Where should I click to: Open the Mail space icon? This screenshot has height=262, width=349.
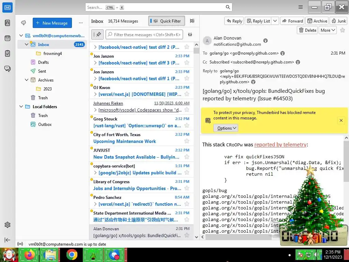pyautogui.click(x=7, y=8)
